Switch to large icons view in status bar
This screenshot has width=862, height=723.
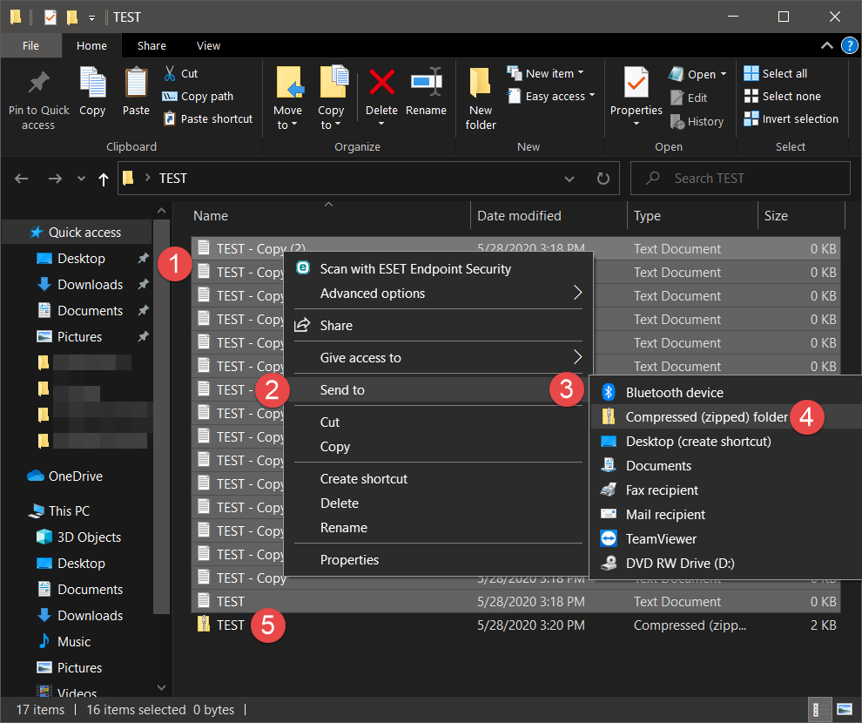pyautogui.click(x=844, y=709)
